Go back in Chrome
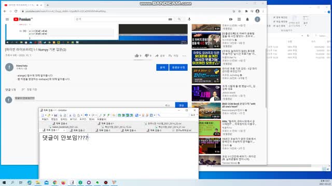Image resolution: width=332 pixels, height=186 pixels. 5,11
